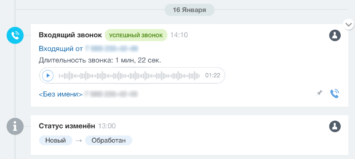Pin the incoming call record
The image size is (355, 159).
319,93
